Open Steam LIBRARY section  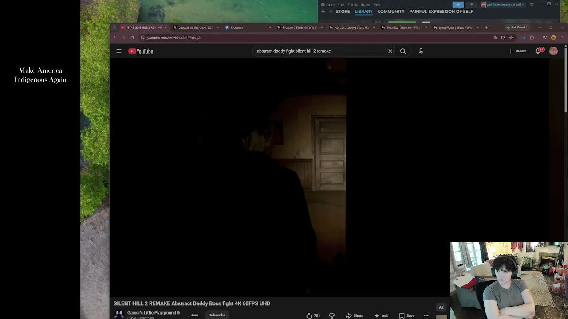363,12
